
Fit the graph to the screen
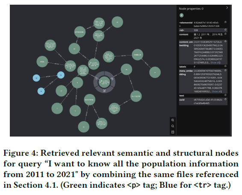173,132
